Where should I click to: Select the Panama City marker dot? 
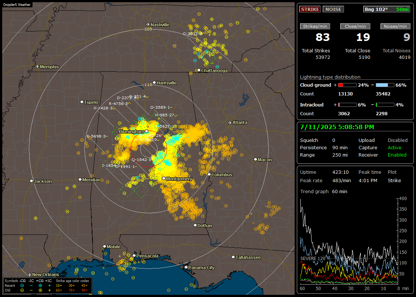coord(186,267)
